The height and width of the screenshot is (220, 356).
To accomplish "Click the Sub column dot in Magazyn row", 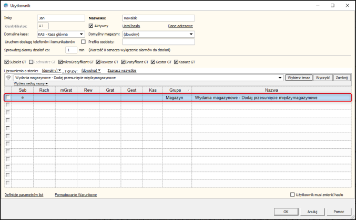I will click(23, 97).
